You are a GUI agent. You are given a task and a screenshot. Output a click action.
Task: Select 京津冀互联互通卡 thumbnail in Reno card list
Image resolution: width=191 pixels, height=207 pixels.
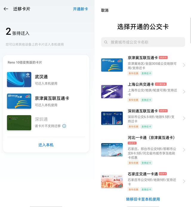click(19, 101)
